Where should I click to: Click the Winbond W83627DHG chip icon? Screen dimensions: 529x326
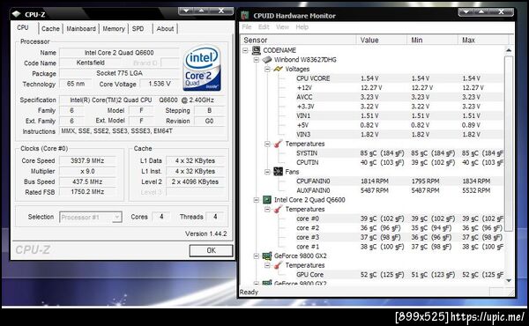[267, 60]
